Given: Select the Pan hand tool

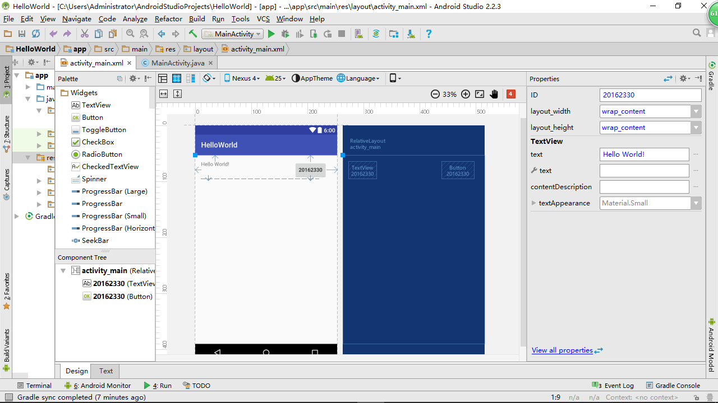Looking at the screenshot, I should click(x=494, y=94).
